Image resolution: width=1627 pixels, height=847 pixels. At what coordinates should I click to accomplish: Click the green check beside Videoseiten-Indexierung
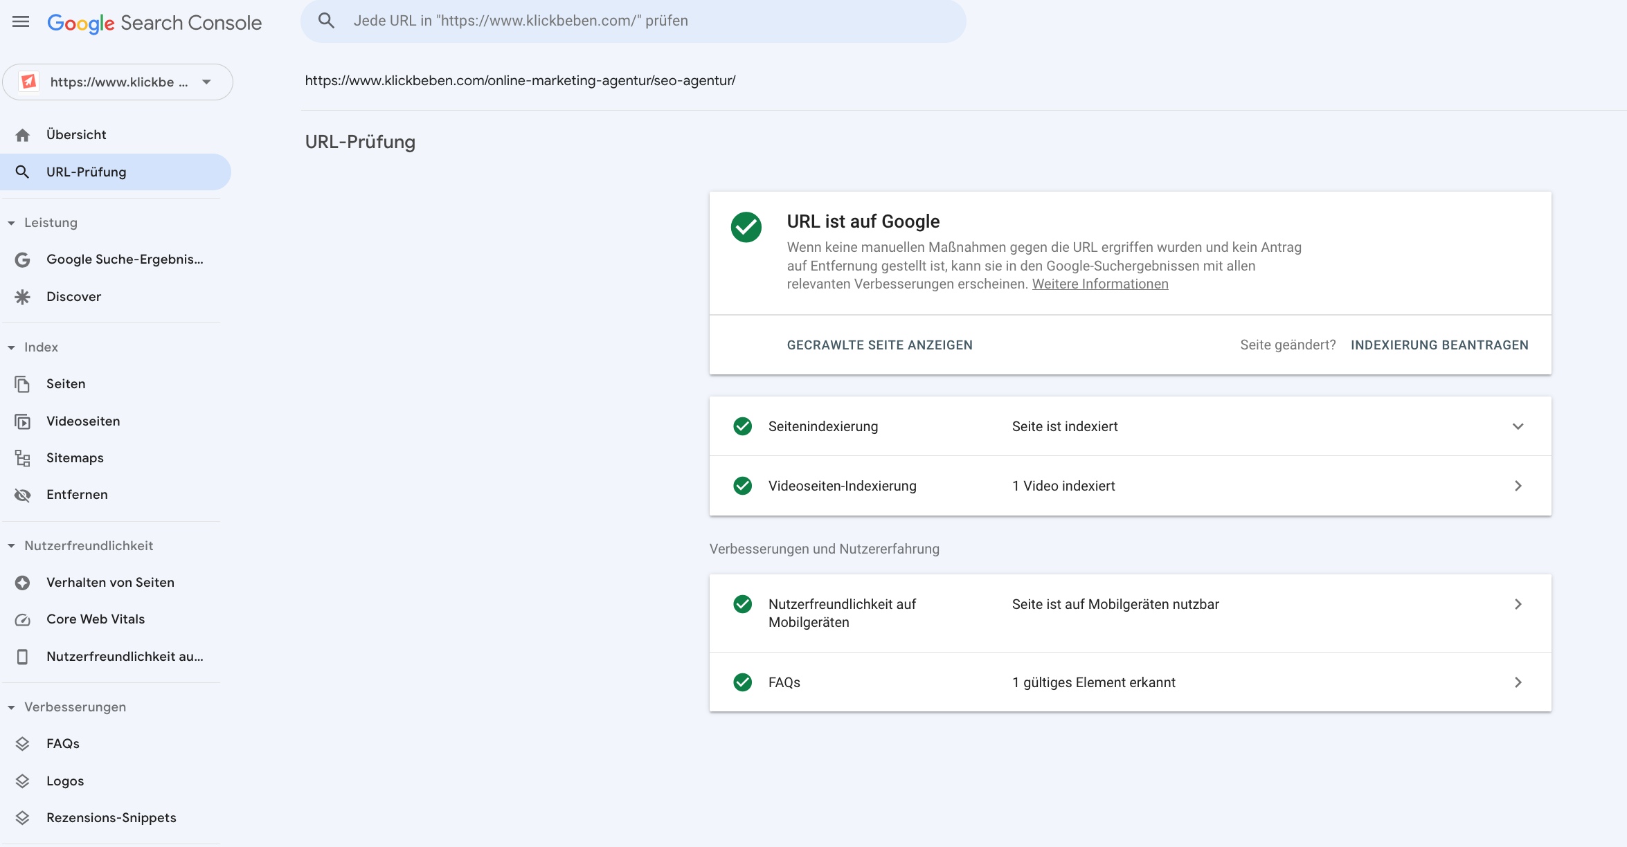click(743, 486)
